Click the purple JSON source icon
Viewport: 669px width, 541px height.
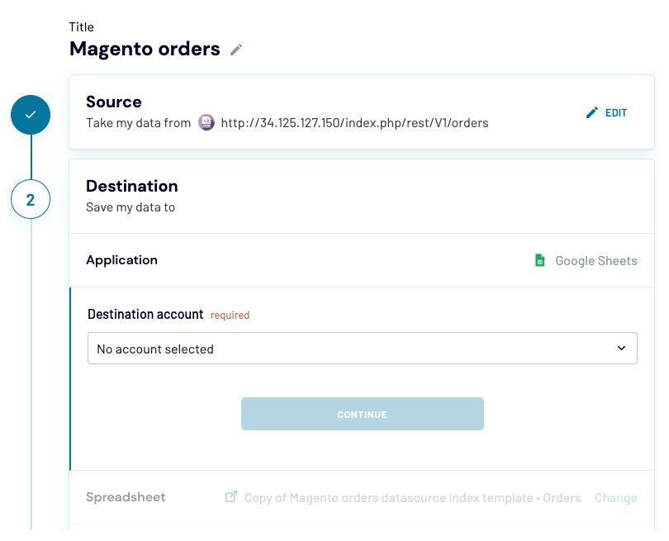tap(206, 122)
